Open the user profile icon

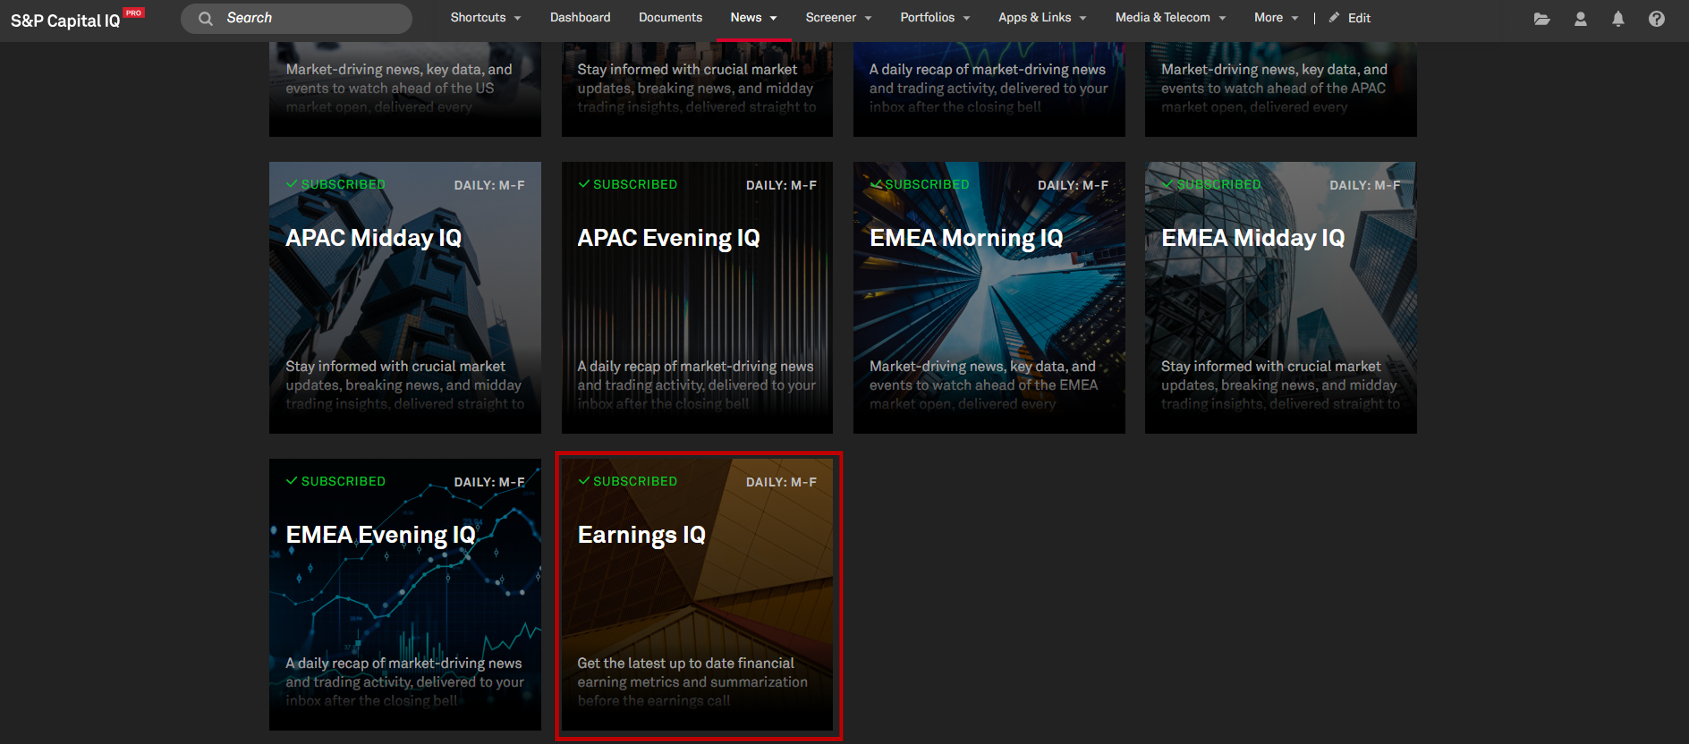pos(1580,18)
